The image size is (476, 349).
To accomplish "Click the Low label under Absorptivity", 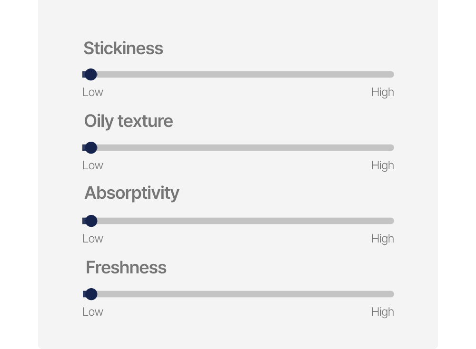I will [93, 239].
